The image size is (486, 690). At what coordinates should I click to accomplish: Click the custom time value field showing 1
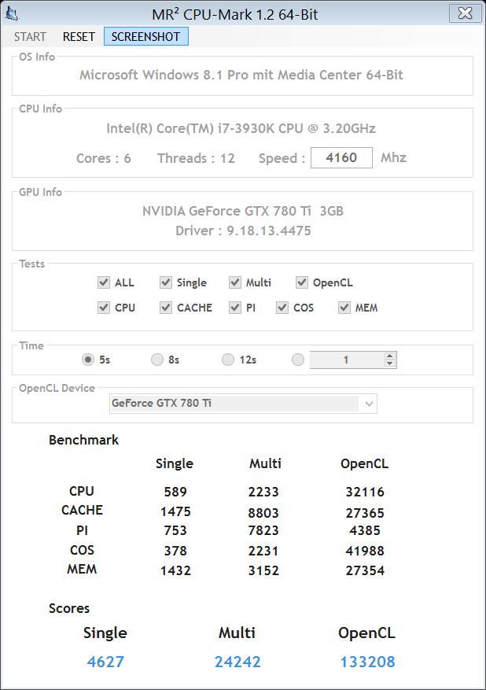pos(347,360)
